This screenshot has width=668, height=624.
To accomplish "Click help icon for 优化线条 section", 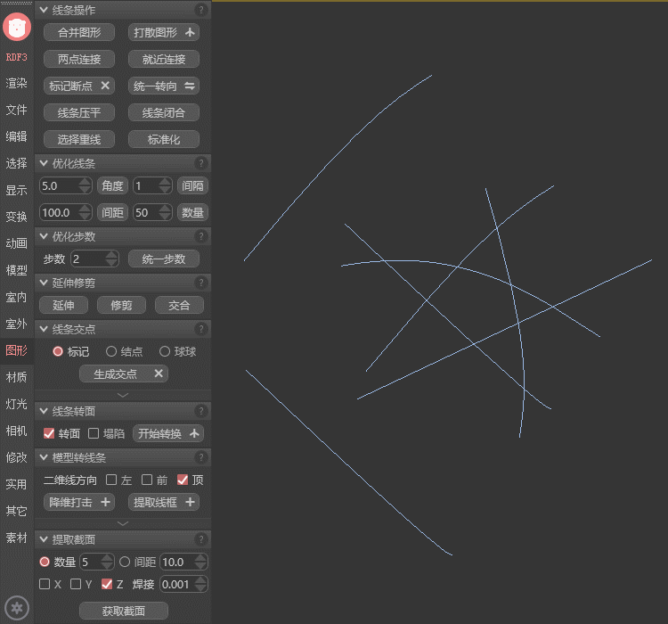I will 201,163.
